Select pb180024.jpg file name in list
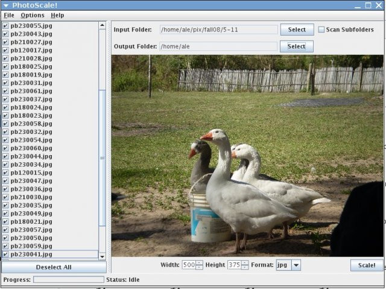This screenshot has width=386, height=289. (x=31, y=107)
